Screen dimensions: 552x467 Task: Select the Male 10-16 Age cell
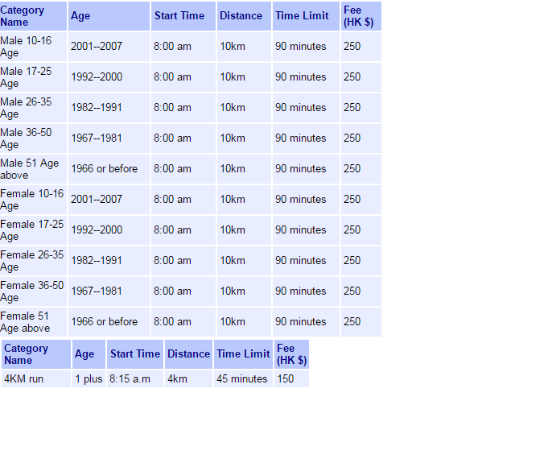pyautogui.click(x=33, y=47)
